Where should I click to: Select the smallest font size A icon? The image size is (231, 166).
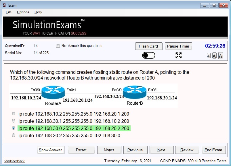tap(209, 56)
